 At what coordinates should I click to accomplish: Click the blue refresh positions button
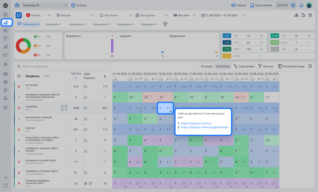click(x=19, y=15)
